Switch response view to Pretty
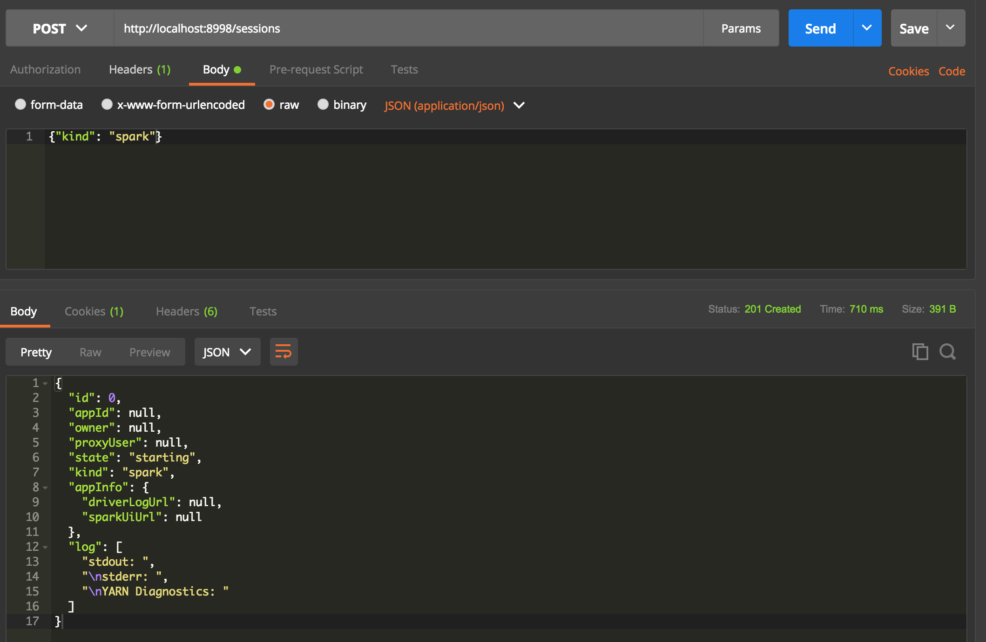 pyautogui.click(x=36, y=352)
